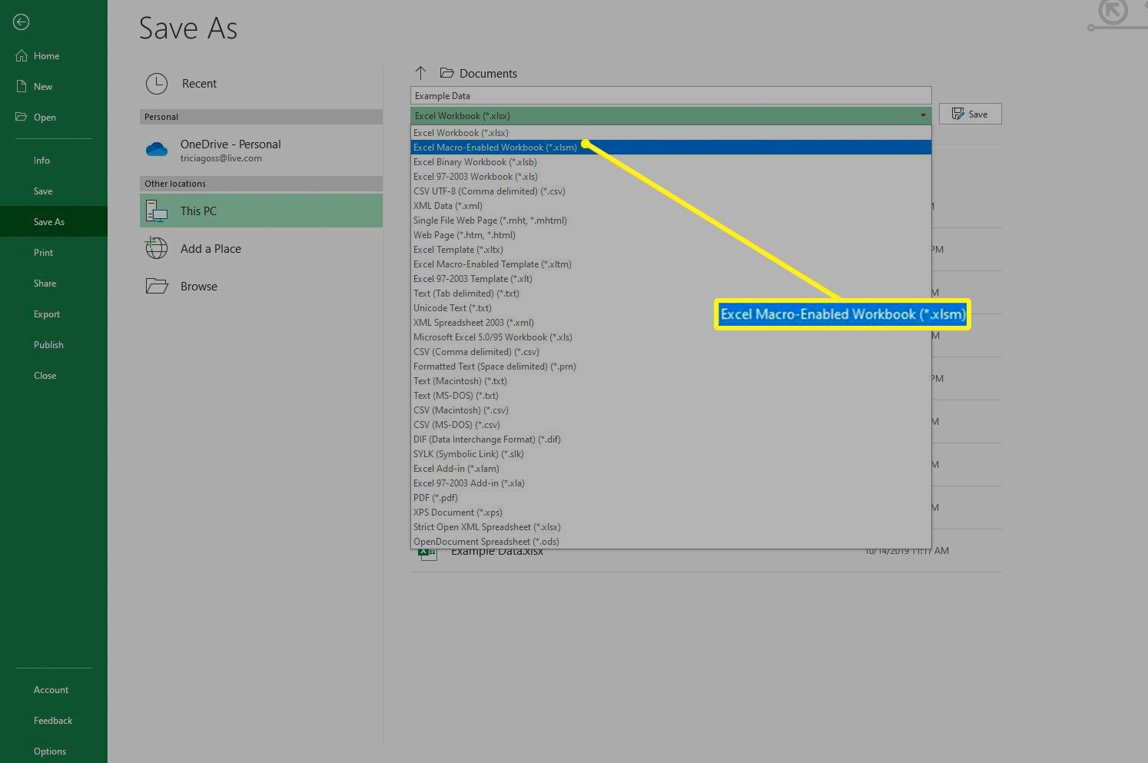This screenshot has height=763, width=1148.
Task: Pick OpenDocument Spreadsheet (*.ods)
Action: point(671,542)
